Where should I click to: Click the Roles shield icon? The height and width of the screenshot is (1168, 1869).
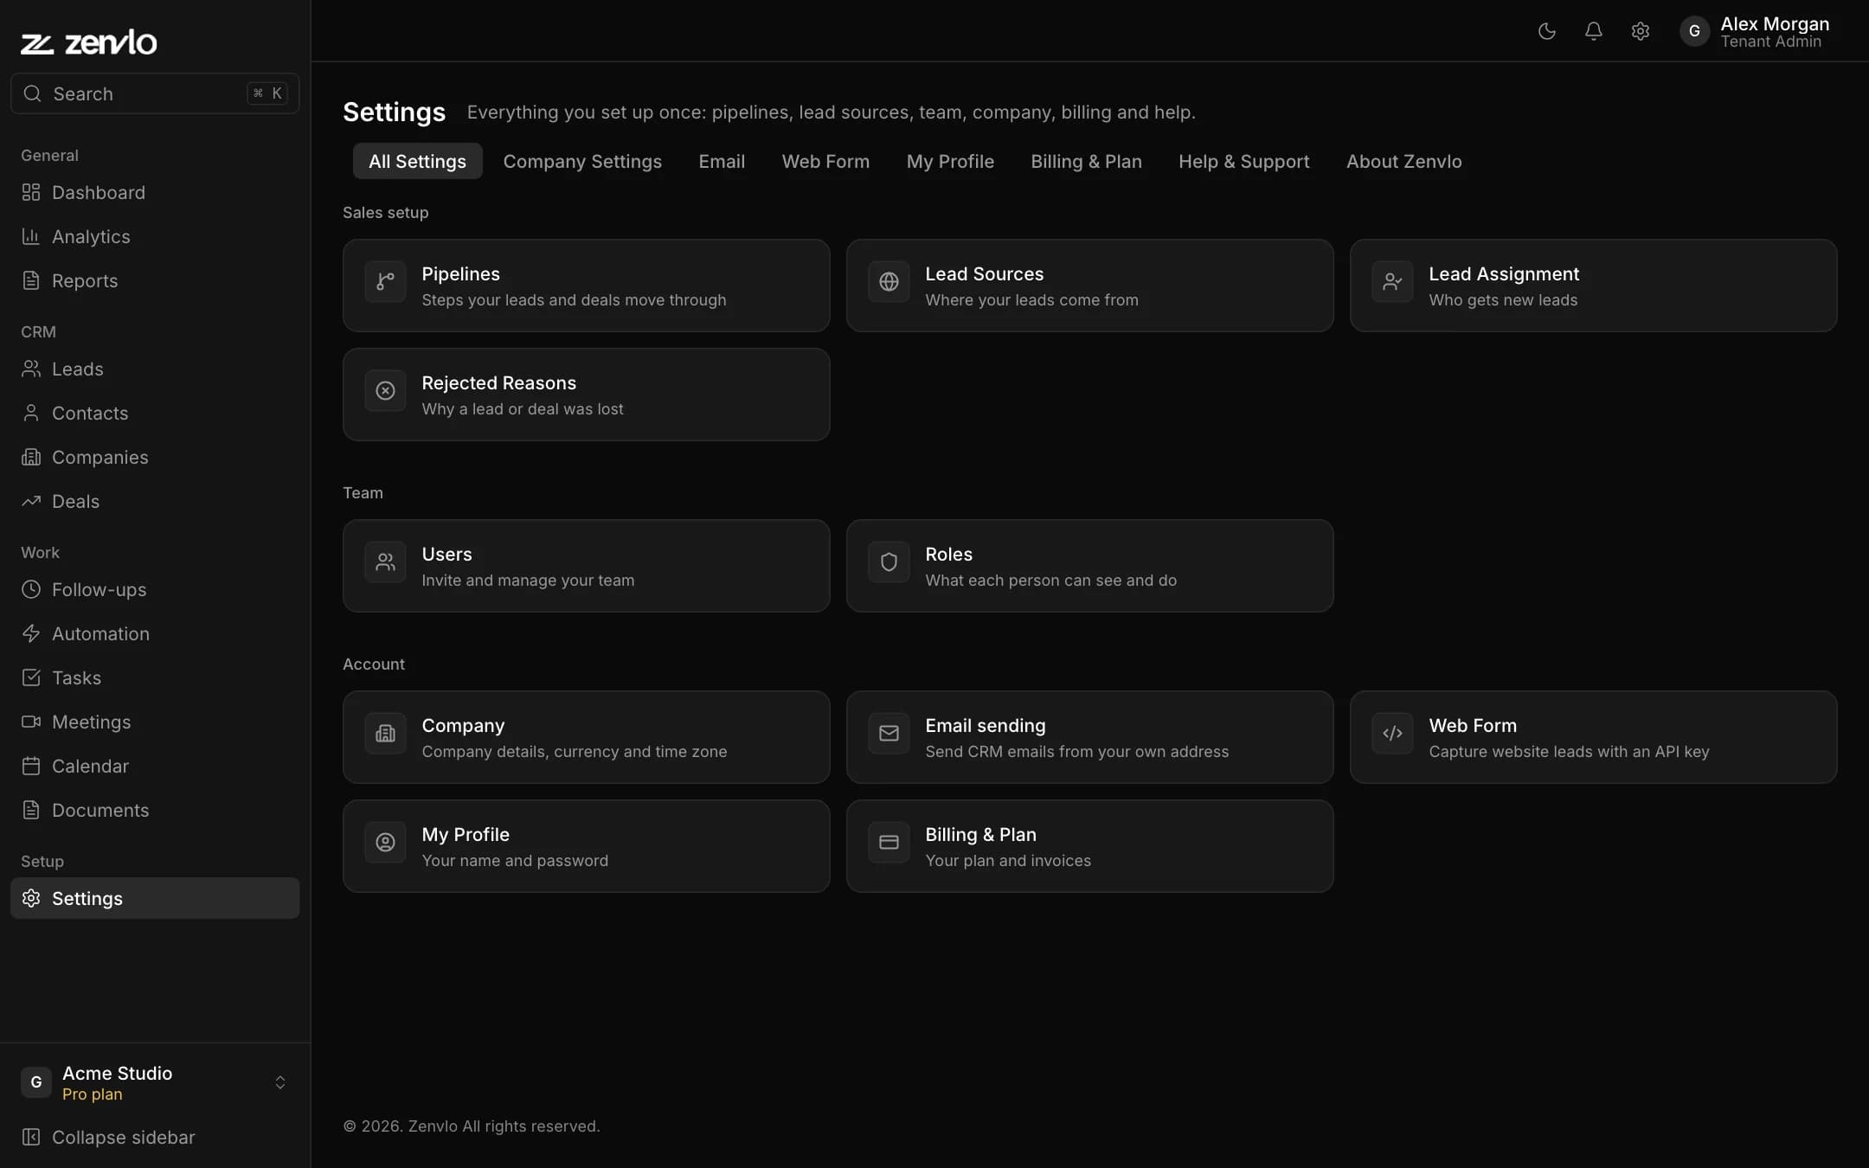click(889, 562)
